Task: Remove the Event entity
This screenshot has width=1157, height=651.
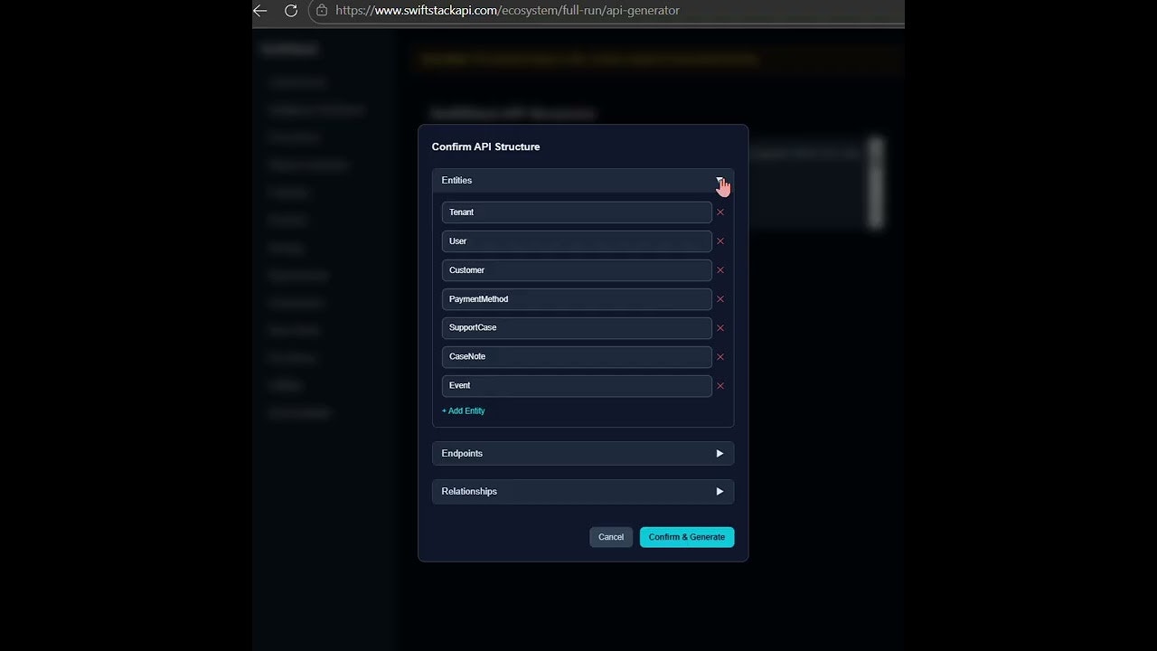Action: (x=720, y=385)
